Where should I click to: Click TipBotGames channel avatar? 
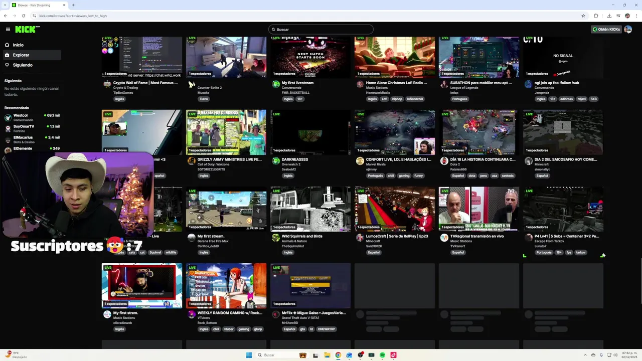tap(107, 84)
